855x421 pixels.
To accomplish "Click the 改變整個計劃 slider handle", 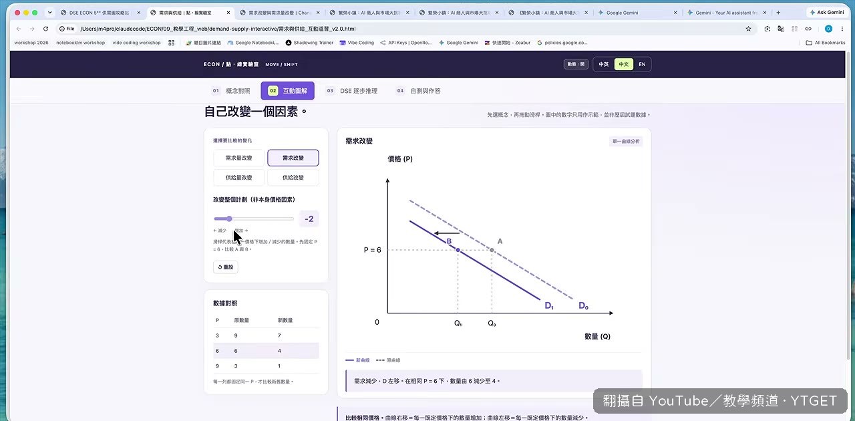I will pyautogui.click(x=229, y=219).
